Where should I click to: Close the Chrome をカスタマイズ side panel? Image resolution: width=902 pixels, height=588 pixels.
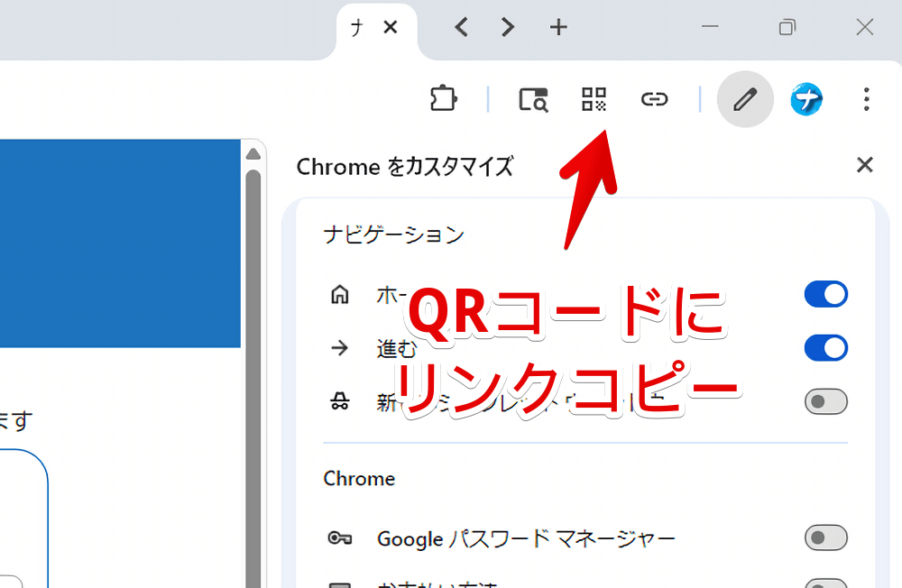pyautogui.click(x=865, y=165)
